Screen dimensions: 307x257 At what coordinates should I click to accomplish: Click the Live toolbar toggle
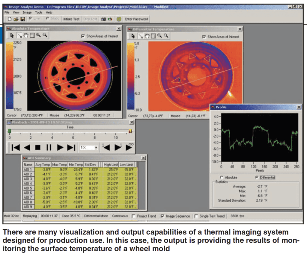pyautogui.click(x=34, y=19)
